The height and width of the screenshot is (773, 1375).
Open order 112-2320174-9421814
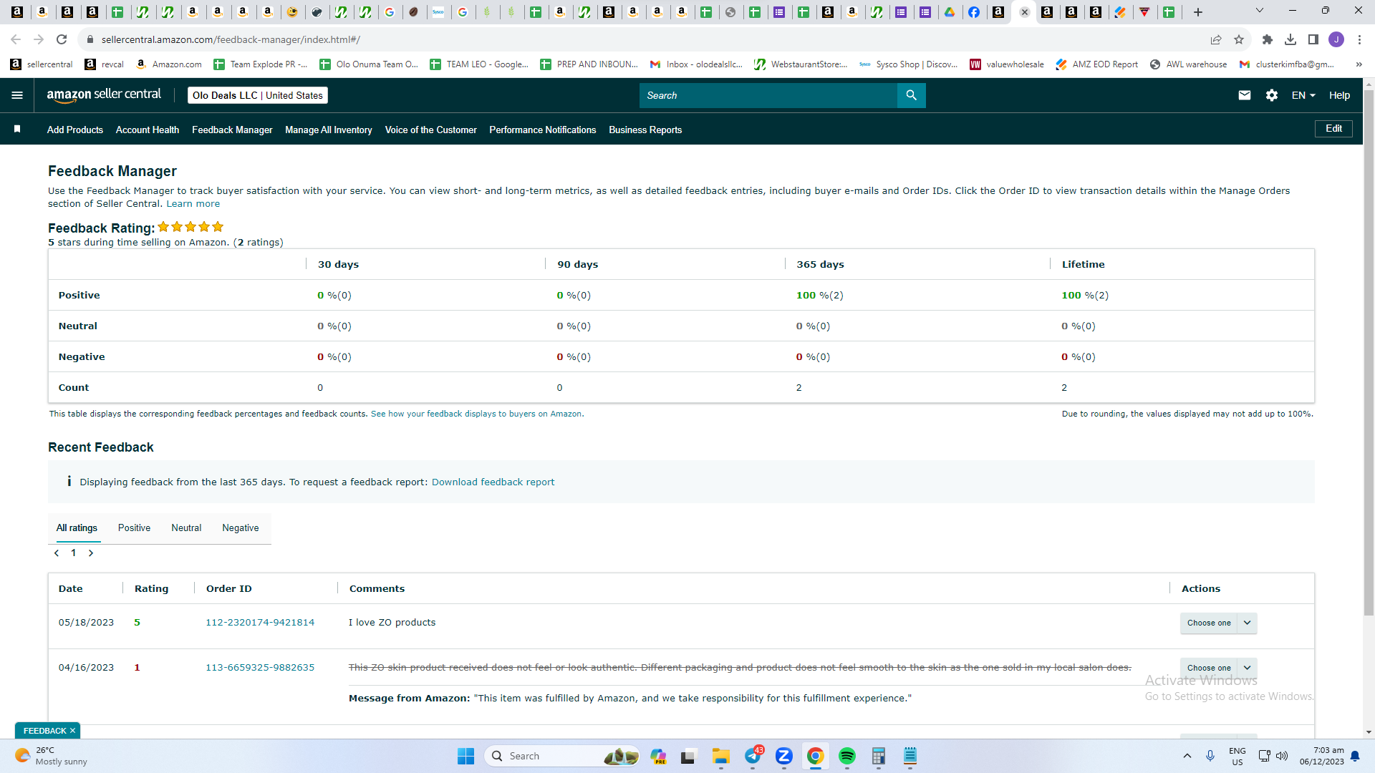[x=260, y=623]
